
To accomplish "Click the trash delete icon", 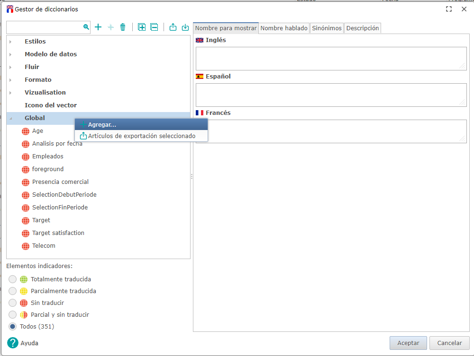I will pyautogui.click(x=123, y=27).
